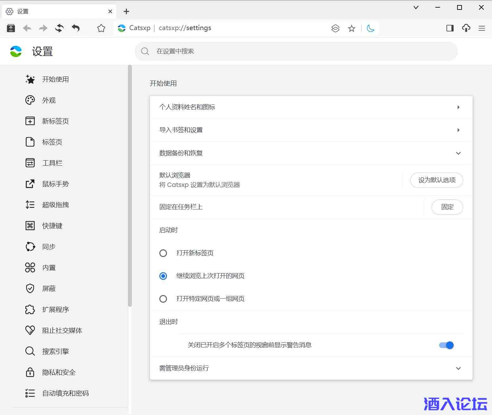This screenshot has height=415, width=492.
Task: Select 打开特定网页或一组网页 radio option
Action: tap(163, 299)
